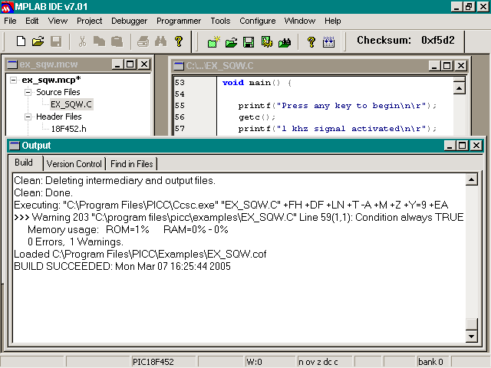The height and width of the screenshot is (368, 491).
Task: Click line 56 getc() in editor
Action: point(257,117)
